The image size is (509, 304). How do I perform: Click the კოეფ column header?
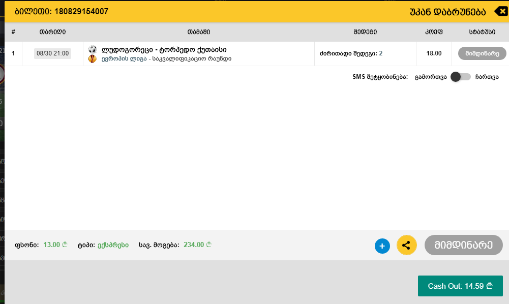pyautogui.click(x=434, y=32)
